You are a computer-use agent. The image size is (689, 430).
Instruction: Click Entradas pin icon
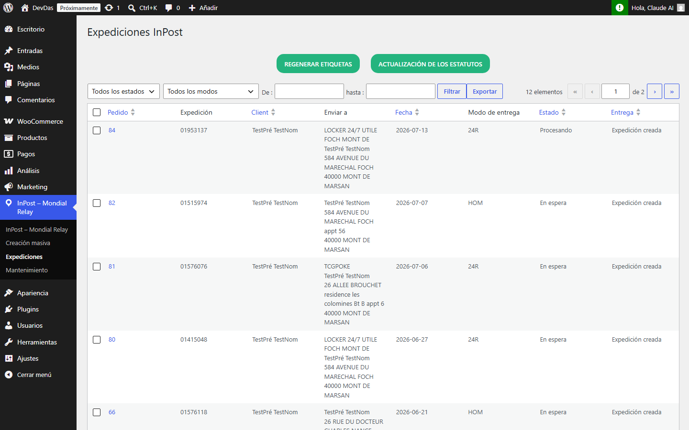(9, 51)
